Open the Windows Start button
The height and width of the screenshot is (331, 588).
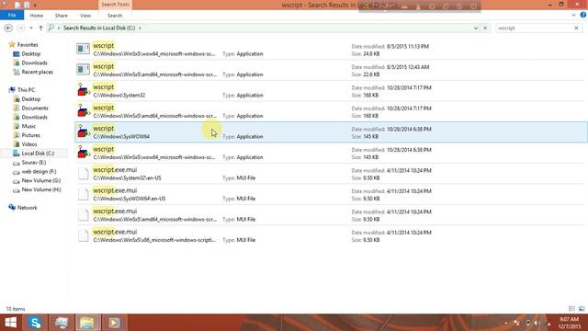[10, 323]
